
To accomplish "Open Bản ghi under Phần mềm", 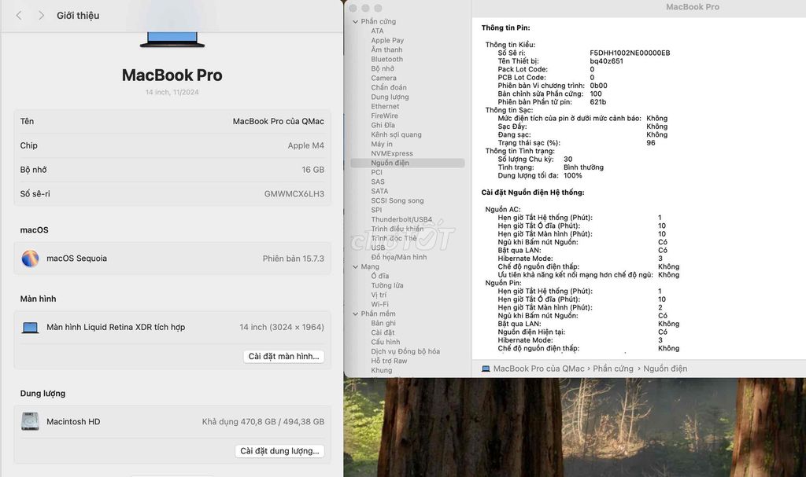I will (x=383, y=323).
